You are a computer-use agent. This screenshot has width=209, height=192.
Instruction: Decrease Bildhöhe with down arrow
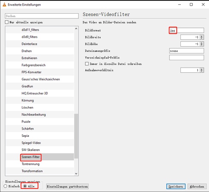[x=202, y=45]
